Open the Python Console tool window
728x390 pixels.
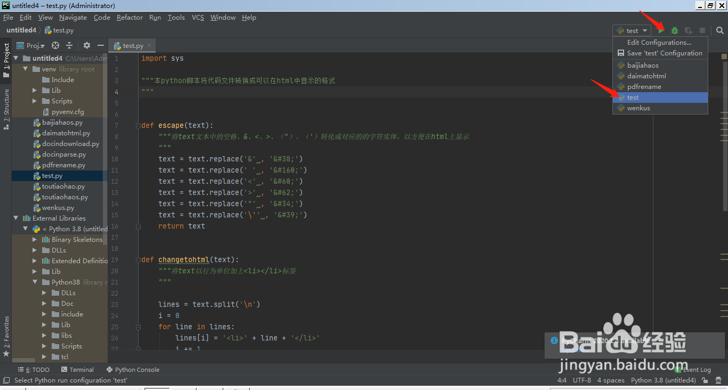tap(133, 370)
